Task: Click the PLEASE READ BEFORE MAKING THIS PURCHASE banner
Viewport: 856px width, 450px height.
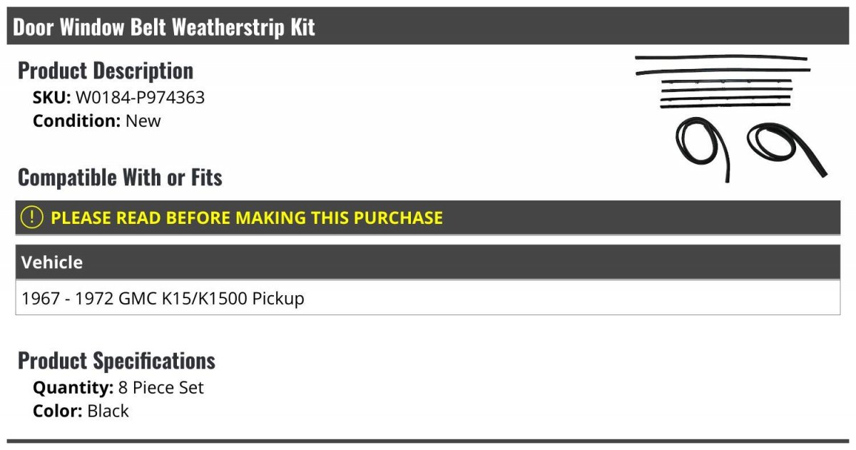Action: [x=428, y=218]
